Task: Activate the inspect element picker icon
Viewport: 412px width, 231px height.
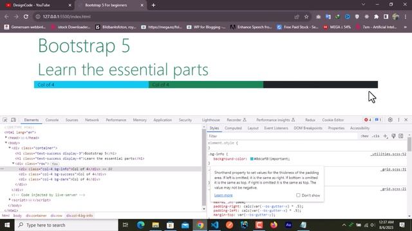Action: pyautogui.click(x=5, y=120)
